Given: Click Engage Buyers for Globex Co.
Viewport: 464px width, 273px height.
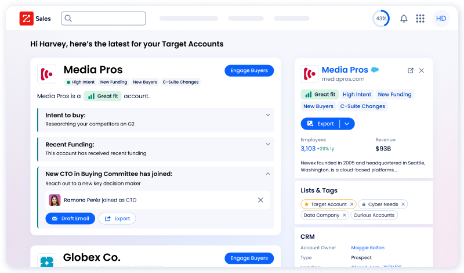Looking at the screenshot, I should [x=249, y=258].
